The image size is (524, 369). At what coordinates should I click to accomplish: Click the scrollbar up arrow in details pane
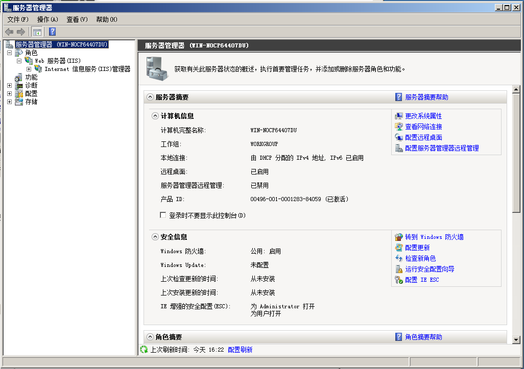pyautogui.click(x=516, y=89)
